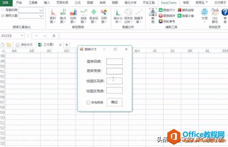Expand the Name Box dropdown arrow
Viewport: 228px width, 147px height.
pyautogui.click(x=22, y=35)
